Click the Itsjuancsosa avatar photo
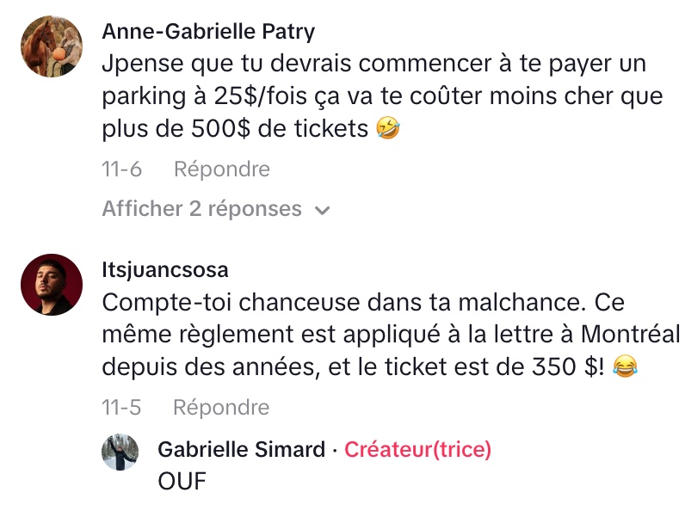Image resolution: width=685 pixels, height=511 pixels. pos(51,286)
